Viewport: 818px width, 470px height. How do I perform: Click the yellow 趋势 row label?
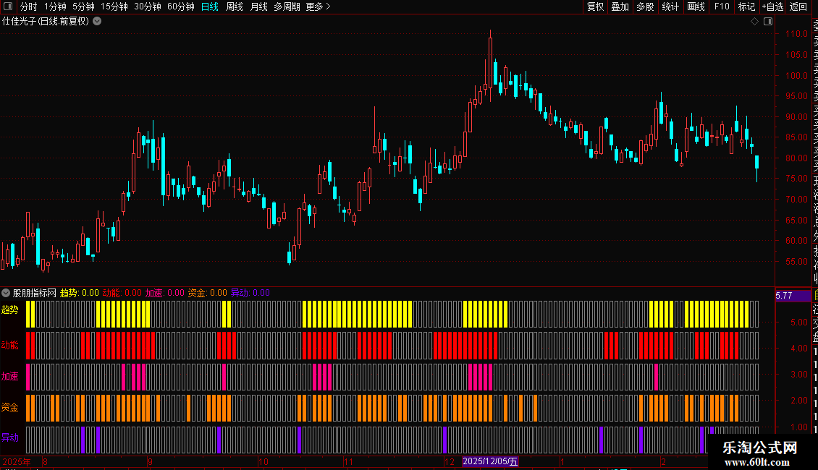pos(10,310)
